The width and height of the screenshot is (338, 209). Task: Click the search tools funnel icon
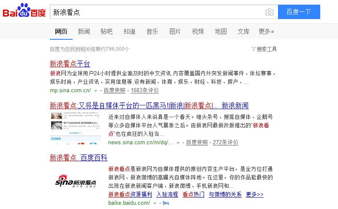click(x=253, y=49)
